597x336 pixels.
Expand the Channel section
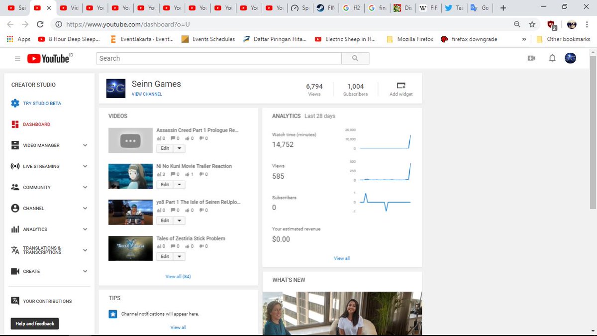click(85, 208)
